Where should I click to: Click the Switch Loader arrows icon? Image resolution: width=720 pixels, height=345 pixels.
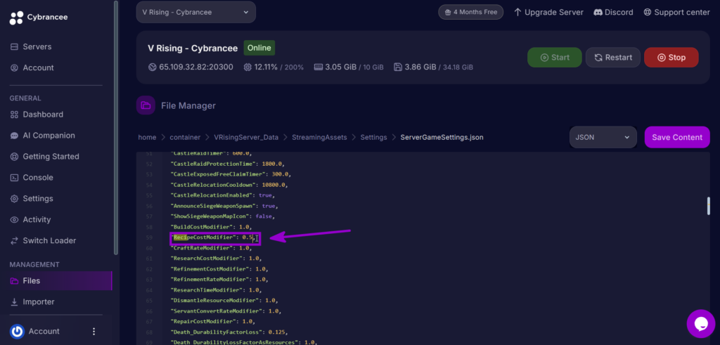click(x=14, y=241)
